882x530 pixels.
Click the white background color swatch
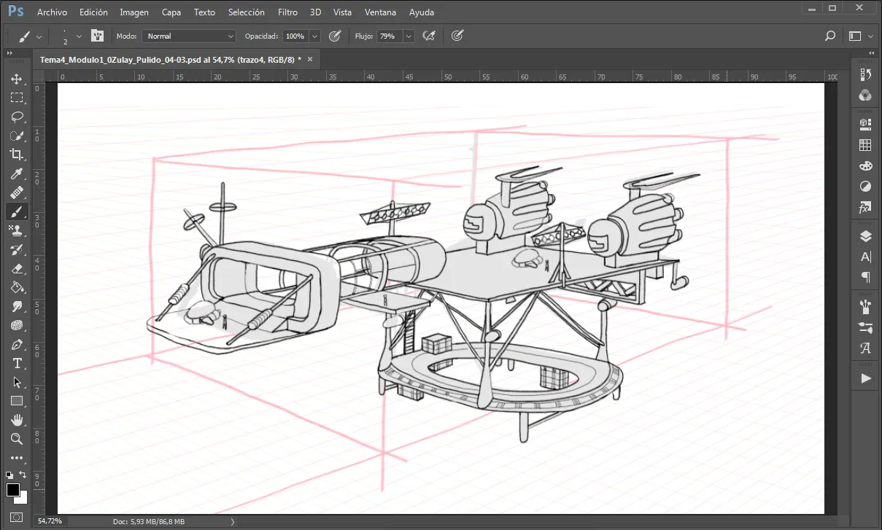(x=22, y=499)
